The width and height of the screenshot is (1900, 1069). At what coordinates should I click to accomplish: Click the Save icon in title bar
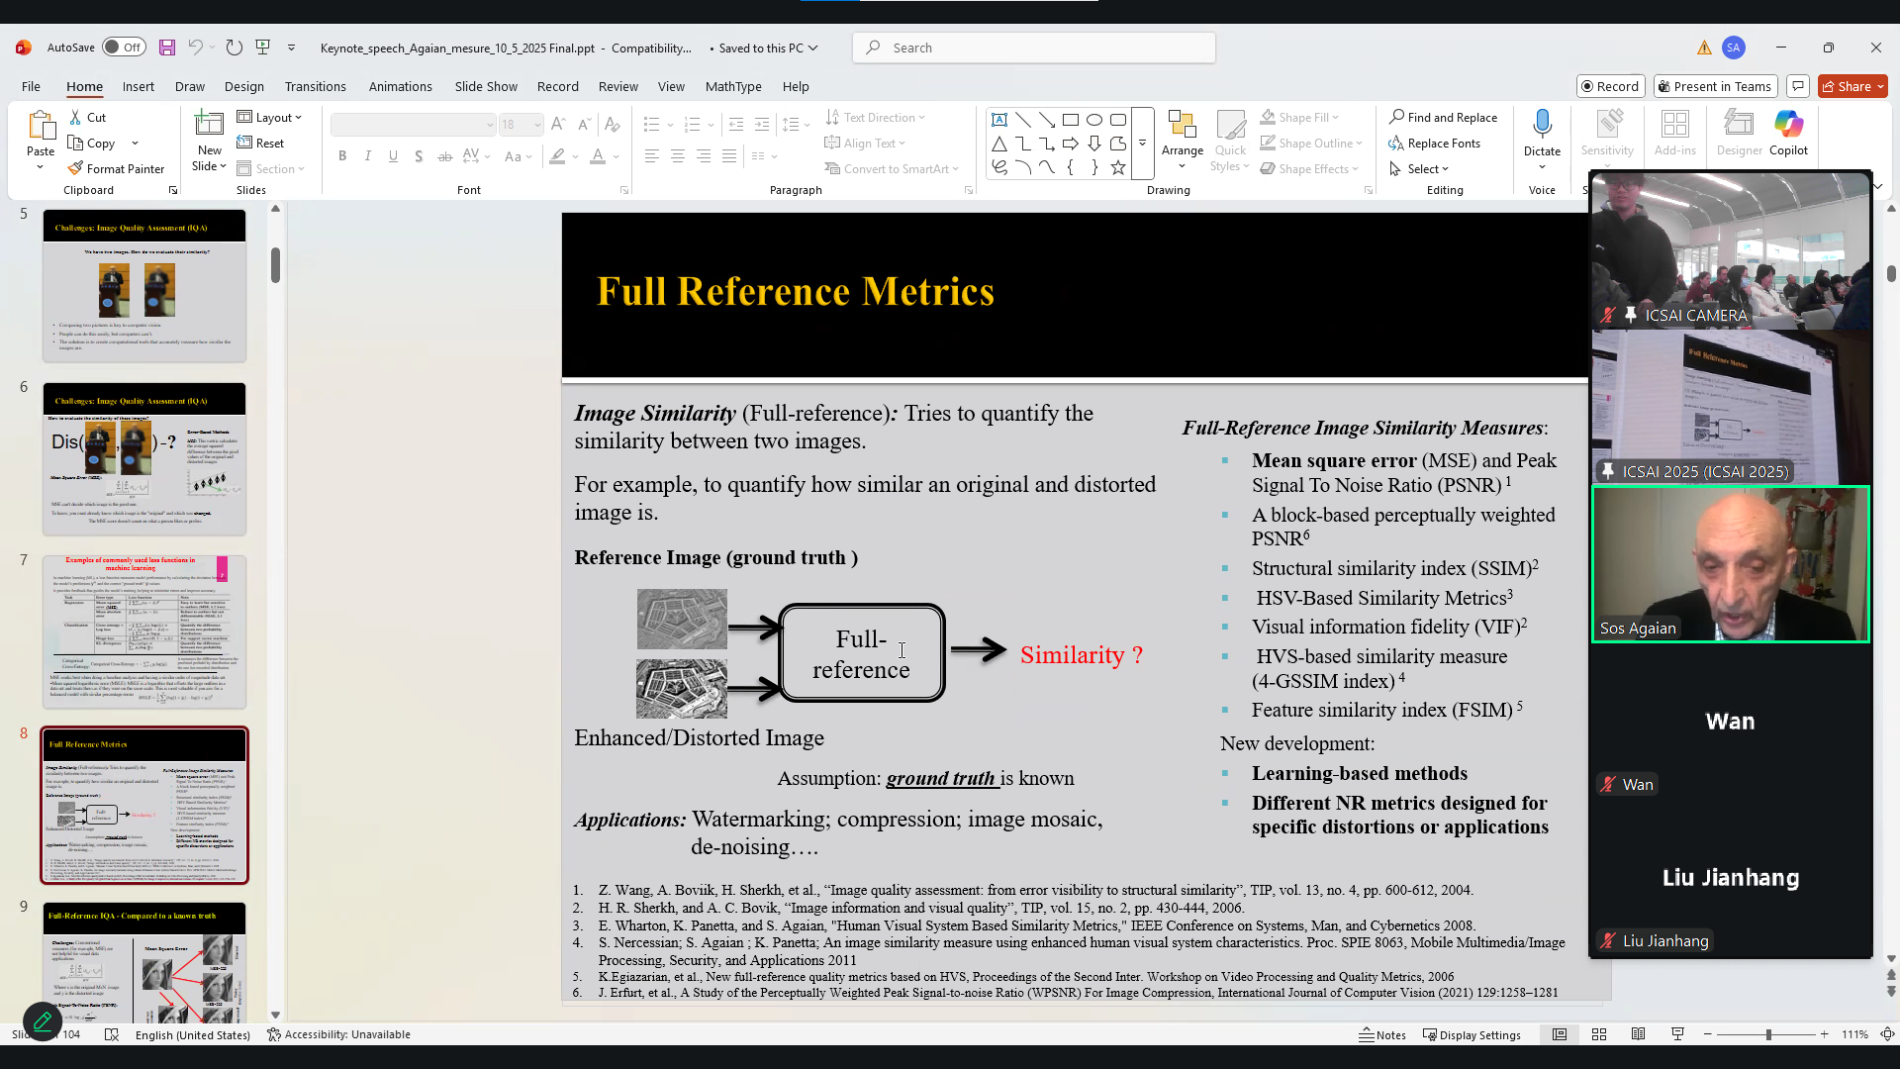(166, 48)
